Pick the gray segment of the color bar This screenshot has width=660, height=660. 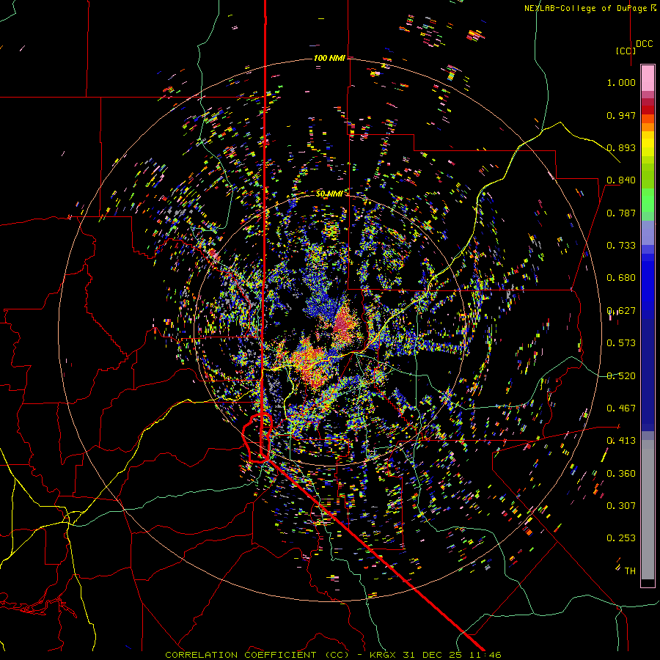[648, 510]
